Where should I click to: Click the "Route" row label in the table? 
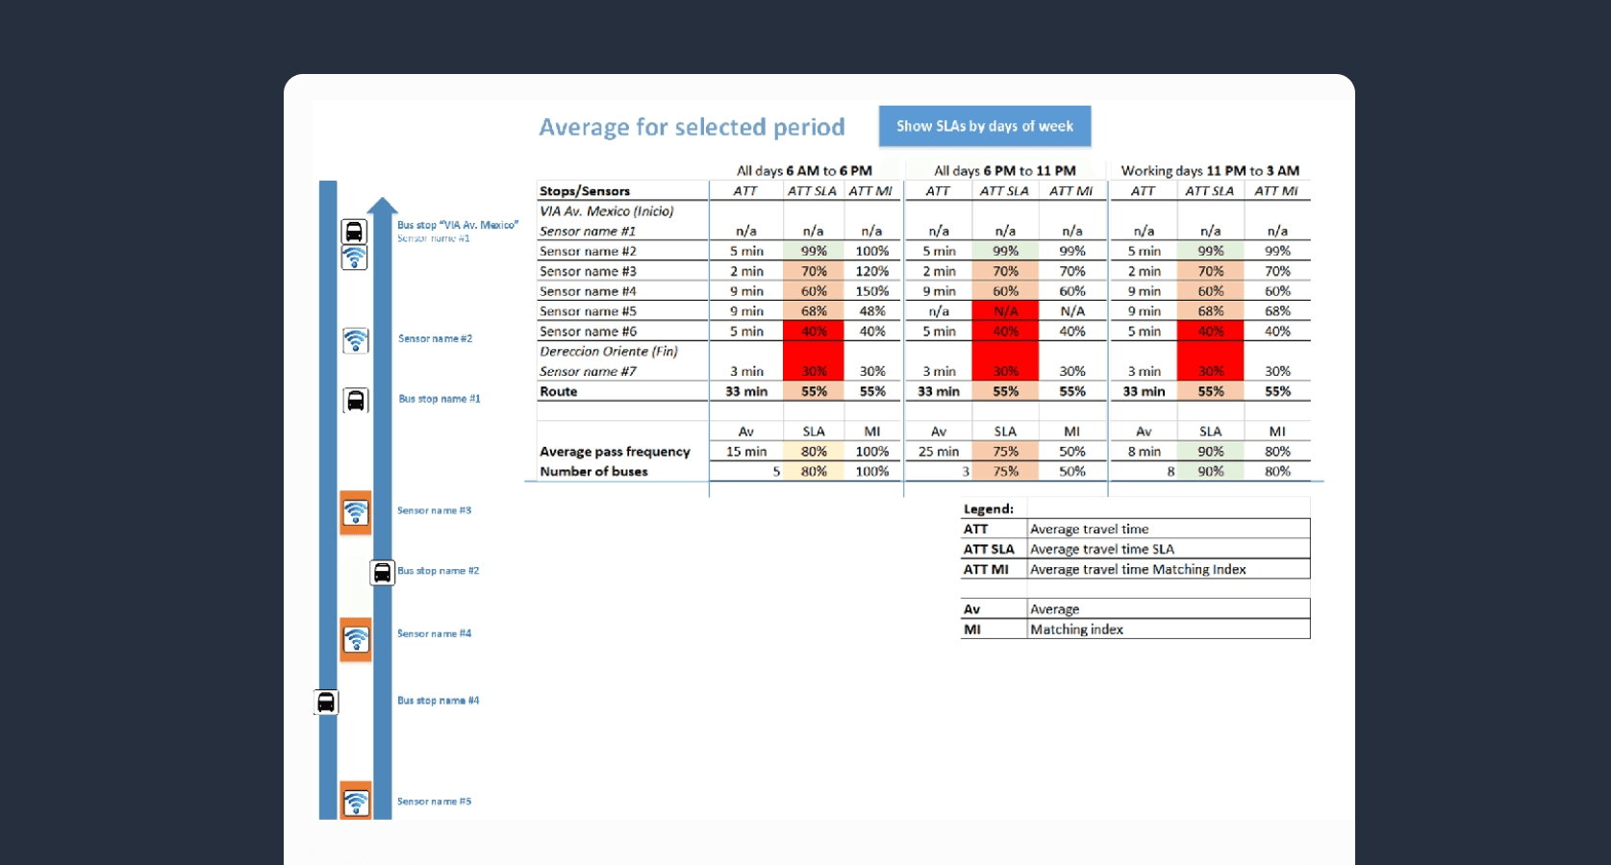(x=559, y=392)
